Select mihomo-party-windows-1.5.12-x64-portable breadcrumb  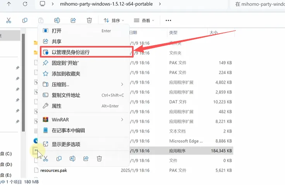tap(106, 4)
